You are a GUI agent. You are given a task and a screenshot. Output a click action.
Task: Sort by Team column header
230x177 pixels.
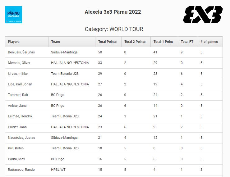[56, 42]
